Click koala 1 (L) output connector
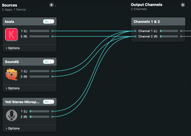This screenshot has width=191, height=136. [x=52, y=31]
